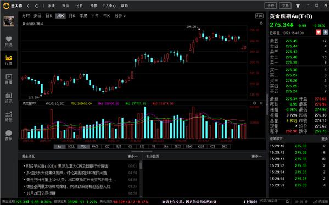
Task: Select the RSI indicator
Action: 119,146
